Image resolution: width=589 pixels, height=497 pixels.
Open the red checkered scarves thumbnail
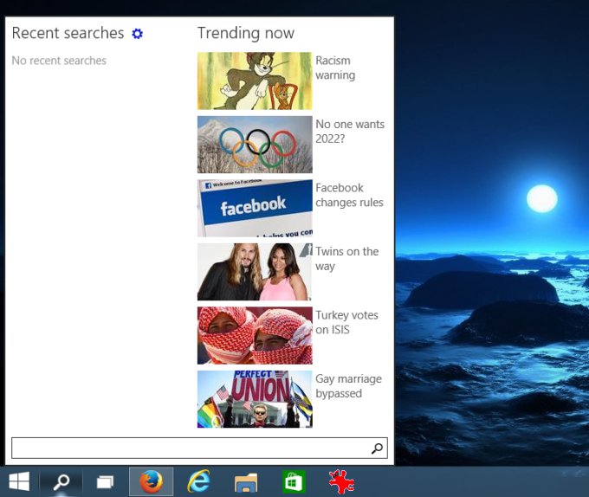pyautogui.click(x=255, y=336)
